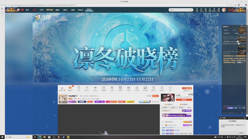The height and width of the screenshot is (139, 248).
Task: Open File Explorer from the taskbar
Action: (x=44, y=137)
